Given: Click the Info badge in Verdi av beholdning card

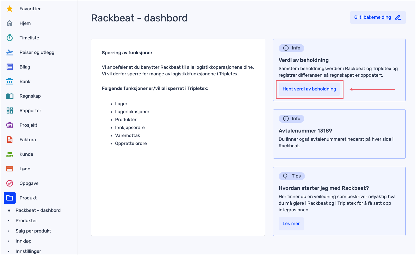Looking at the screenshot, I should (x=291, y=48).
